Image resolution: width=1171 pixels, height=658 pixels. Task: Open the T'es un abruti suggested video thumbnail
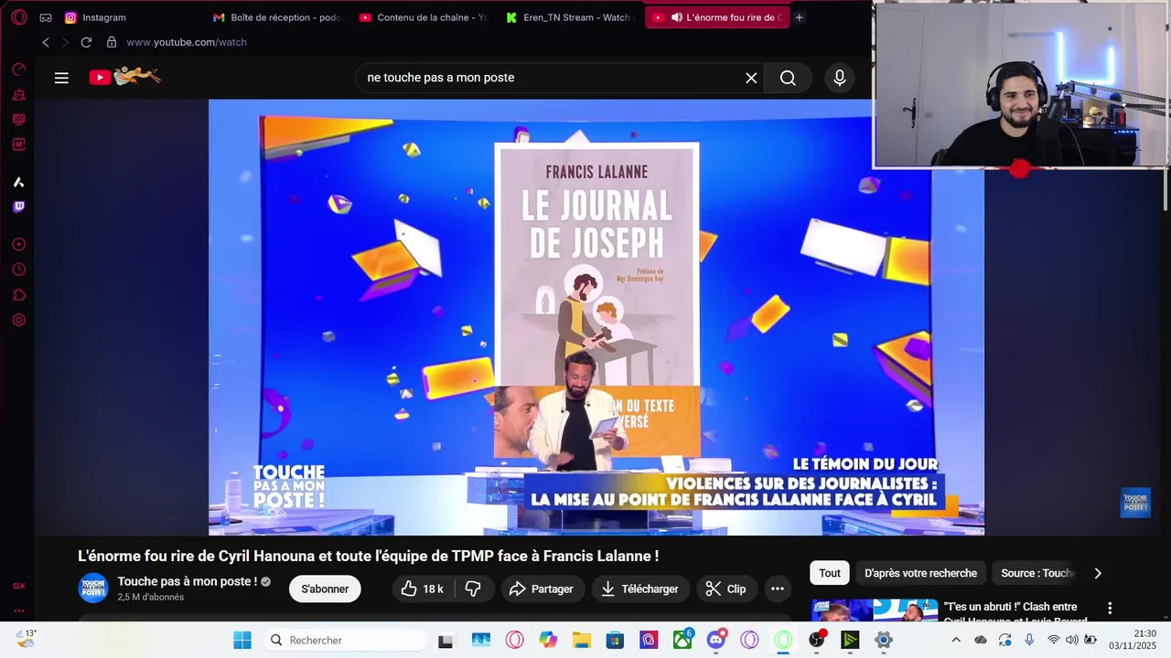pyautogui.click(x=875, y=610)
